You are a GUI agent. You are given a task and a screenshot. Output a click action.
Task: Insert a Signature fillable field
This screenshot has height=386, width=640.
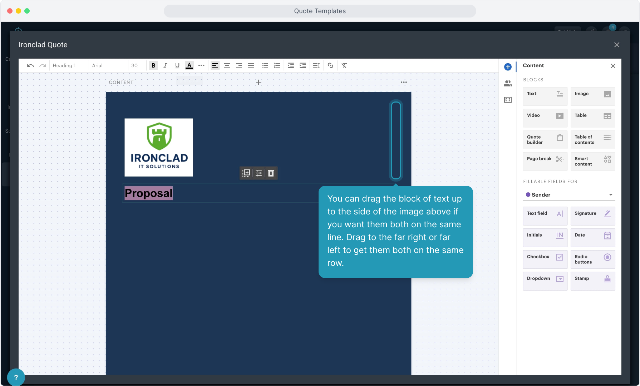tap(592, 216)
